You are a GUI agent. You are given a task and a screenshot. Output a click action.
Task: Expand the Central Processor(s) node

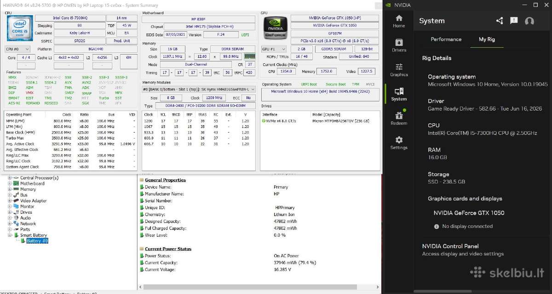click(x=10, y=178)
